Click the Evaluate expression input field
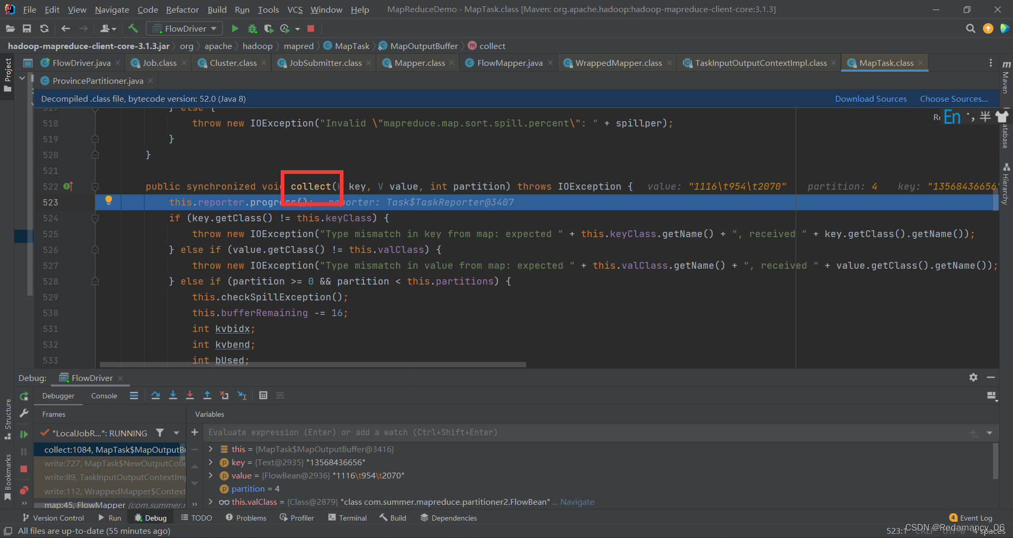 pyautogui.click(x=586, y=432)
